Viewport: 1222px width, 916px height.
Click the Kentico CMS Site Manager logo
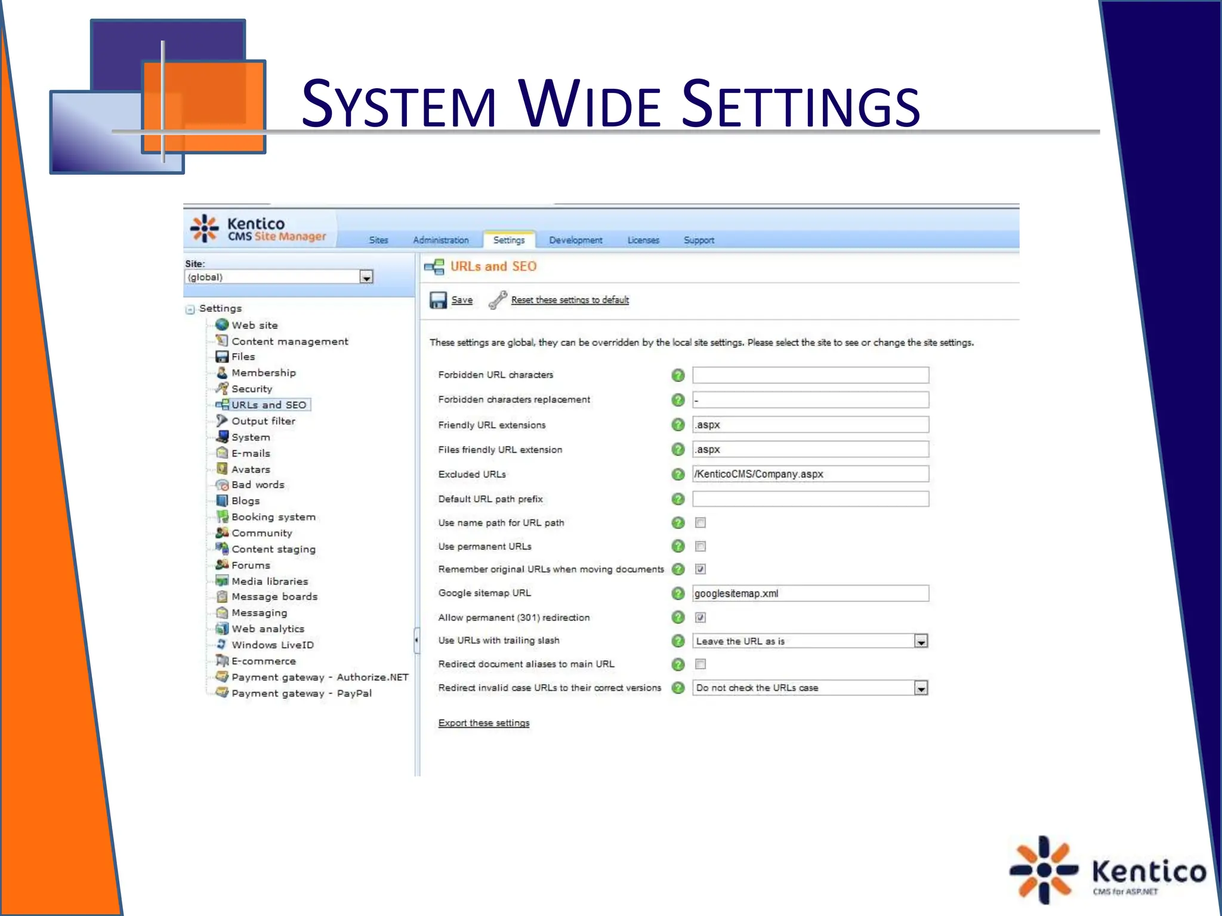click(x=258, y=229)
